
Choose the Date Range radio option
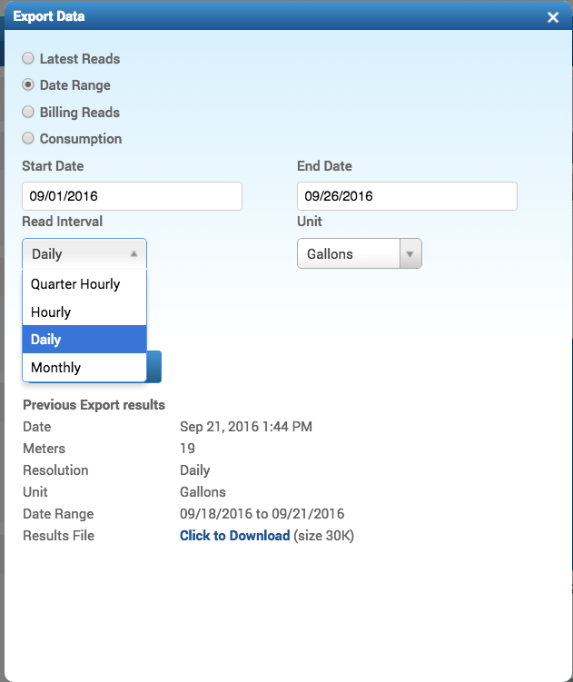[29, 85]
